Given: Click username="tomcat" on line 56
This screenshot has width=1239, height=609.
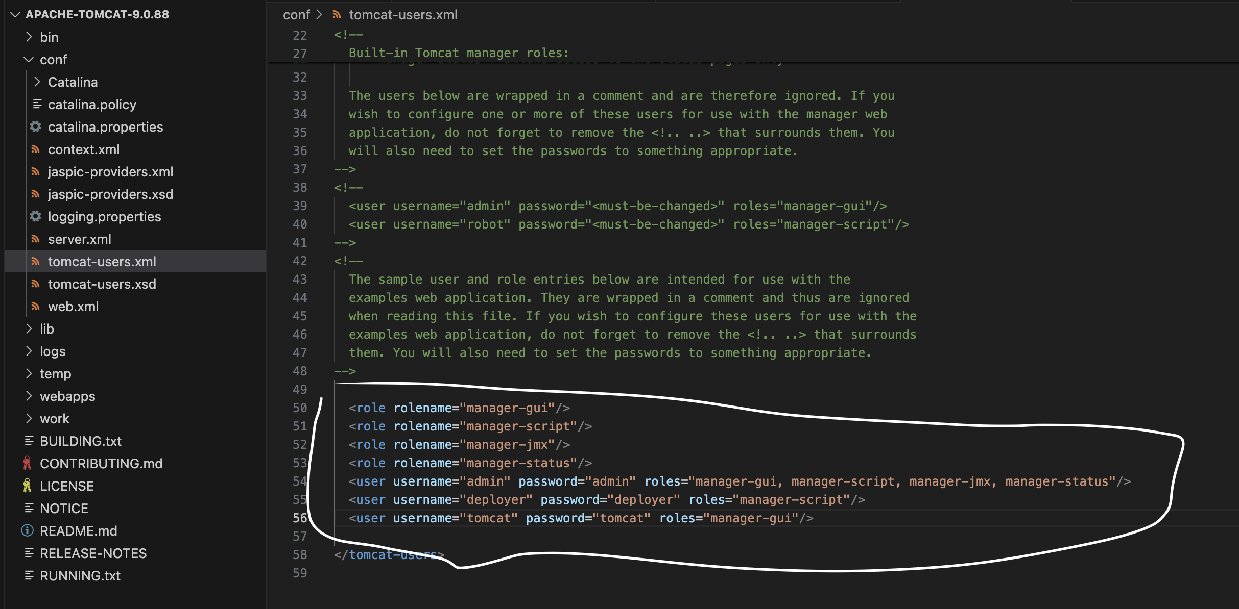Looking at the screenshot, I should (x=456, y=518).
